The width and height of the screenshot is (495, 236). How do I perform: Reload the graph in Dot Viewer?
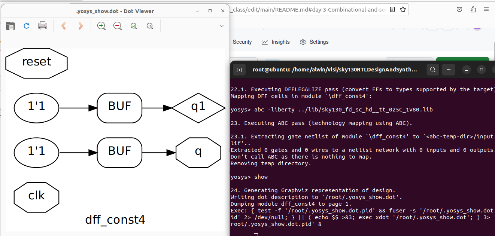point(26,26)
